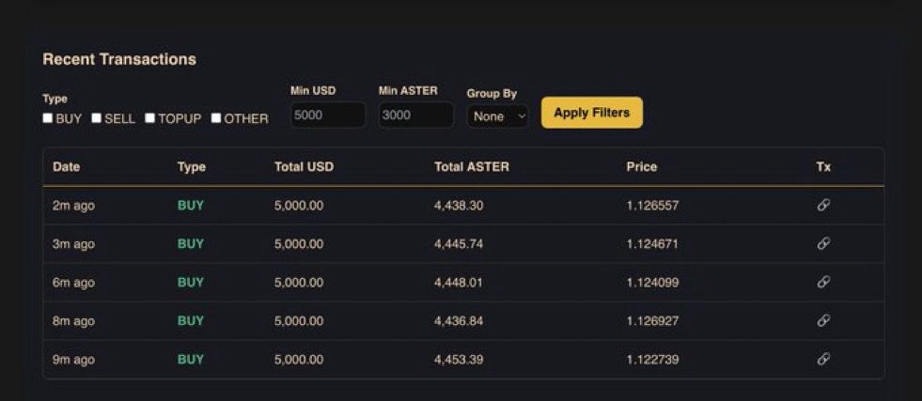Open transaction link for 2m ago row
922x401 pixels.
pyautogui.click(x=823, y=205)
